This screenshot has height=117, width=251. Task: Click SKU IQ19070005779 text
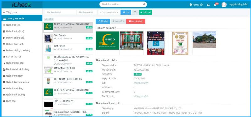click(x=62, y=72)
